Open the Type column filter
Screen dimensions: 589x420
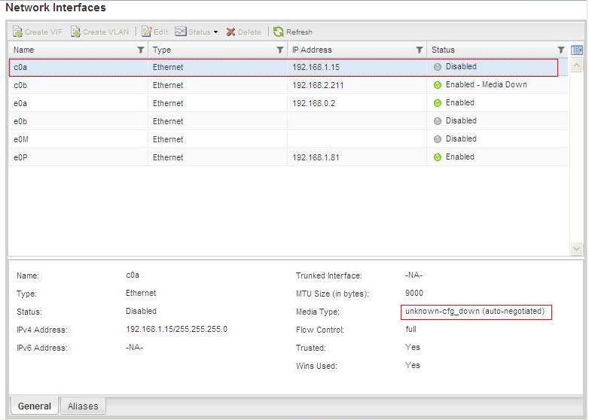(280, 50)
